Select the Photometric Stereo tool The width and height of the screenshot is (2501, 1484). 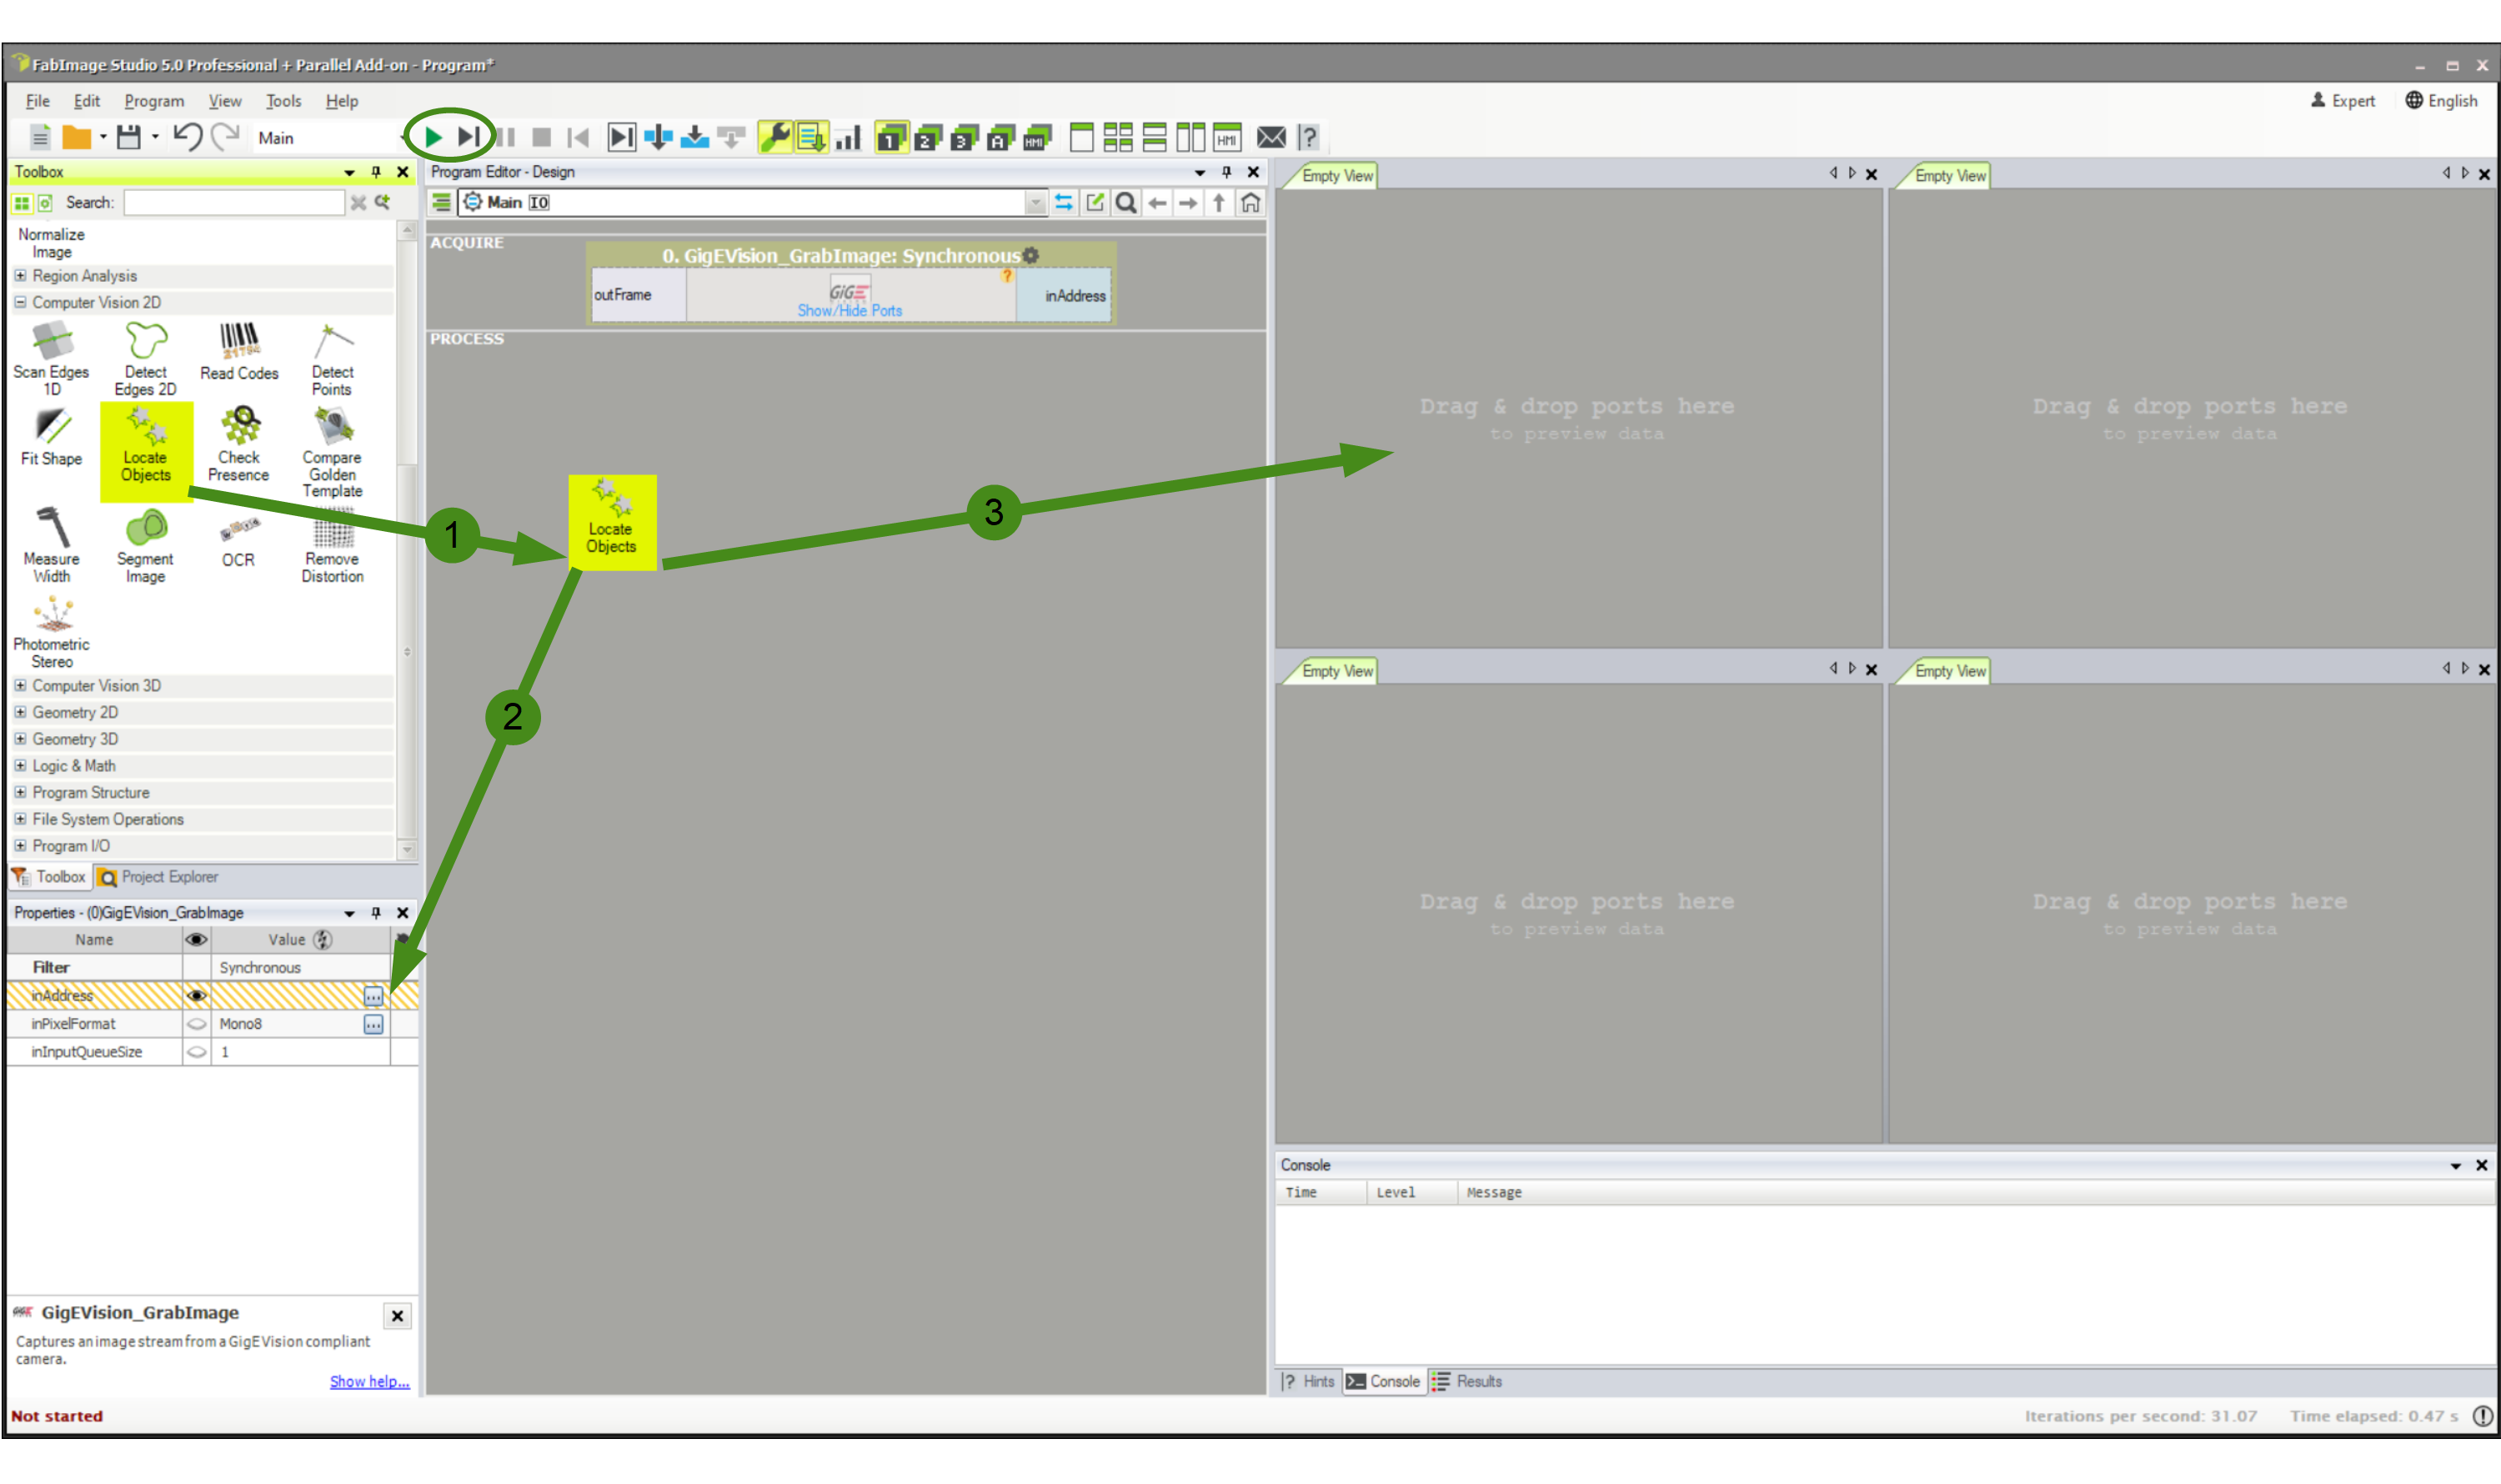52,632
